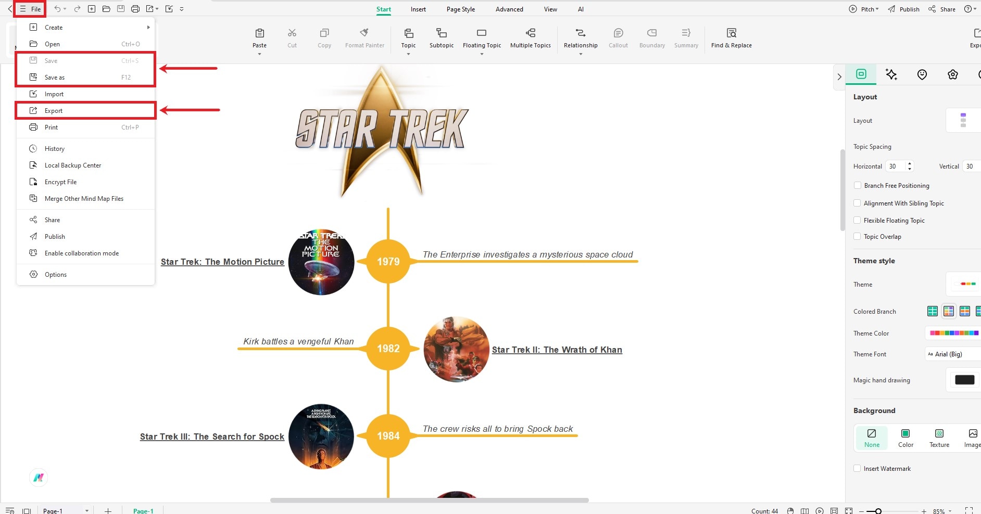This screenshot has height=514, width=981.
Task: Select Color background option
Action: 905,438
